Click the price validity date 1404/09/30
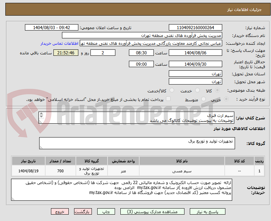Screen dimensions: 271x221 tap(195, 64)
